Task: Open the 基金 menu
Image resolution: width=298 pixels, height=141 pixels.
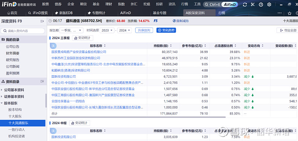Action: [96, 4]
